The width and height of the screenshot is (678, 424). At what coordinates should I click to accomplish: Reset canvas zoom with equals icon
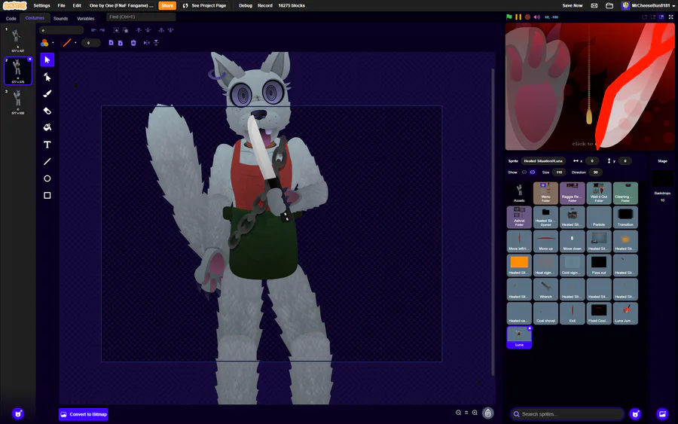[466, 413]
